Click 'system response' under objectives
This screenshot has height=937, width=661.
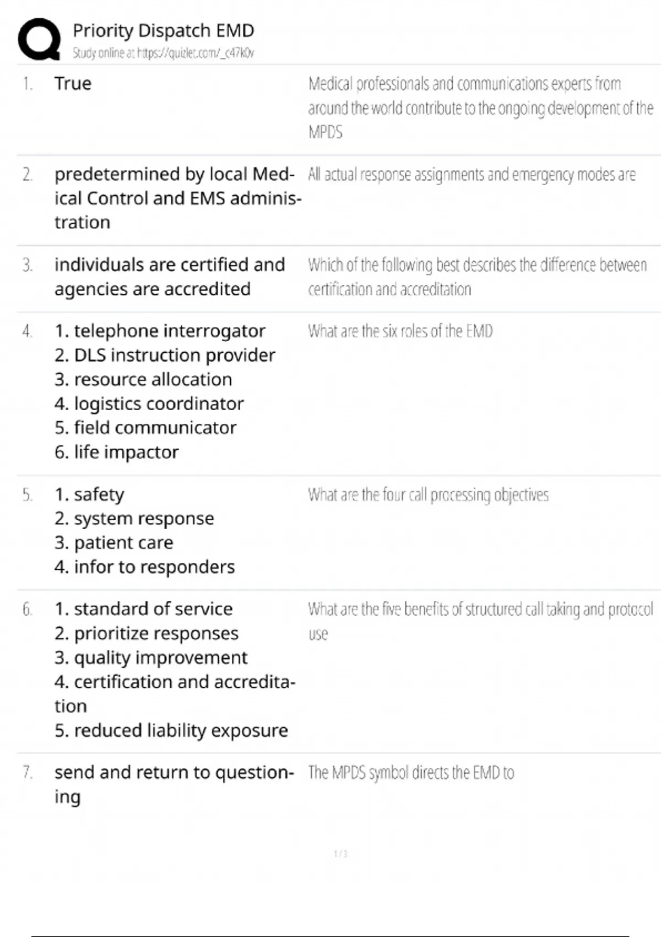(134, 519)
